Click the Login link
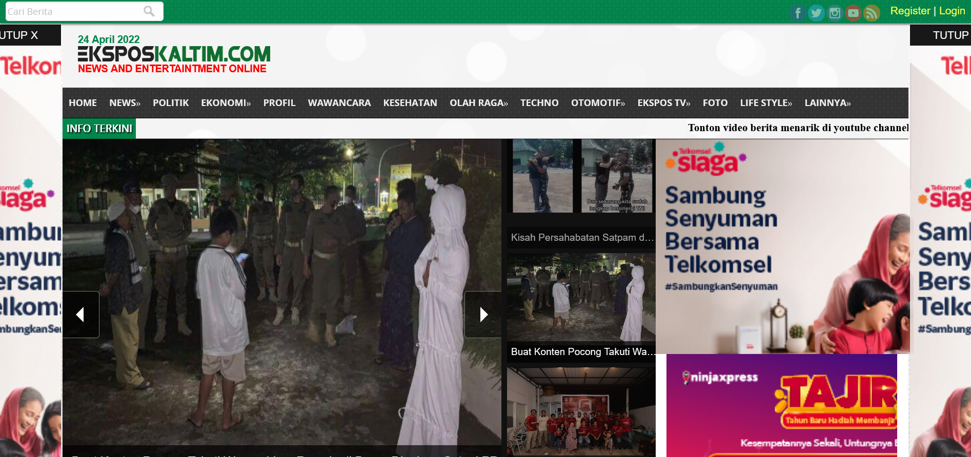This screenshot has width=971, height=457. point(952,11)
